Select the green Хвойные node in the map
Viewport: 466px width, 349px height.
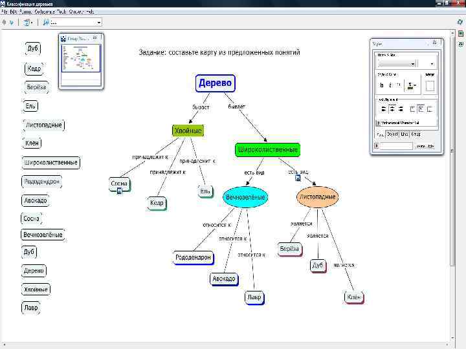click(188, 131)
